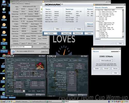Click the Close button in GPU-Z window
The image size is (129, 103).
point(45,47)
